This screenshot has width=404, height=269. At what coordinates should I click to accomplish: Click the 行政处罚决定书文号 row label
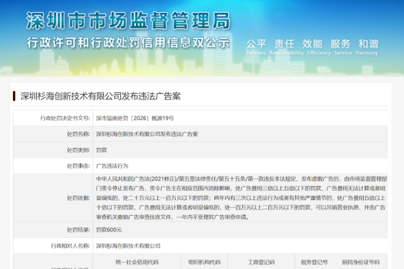point(65,118)
